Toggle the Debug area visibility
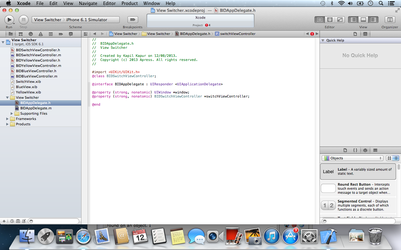 363,20
